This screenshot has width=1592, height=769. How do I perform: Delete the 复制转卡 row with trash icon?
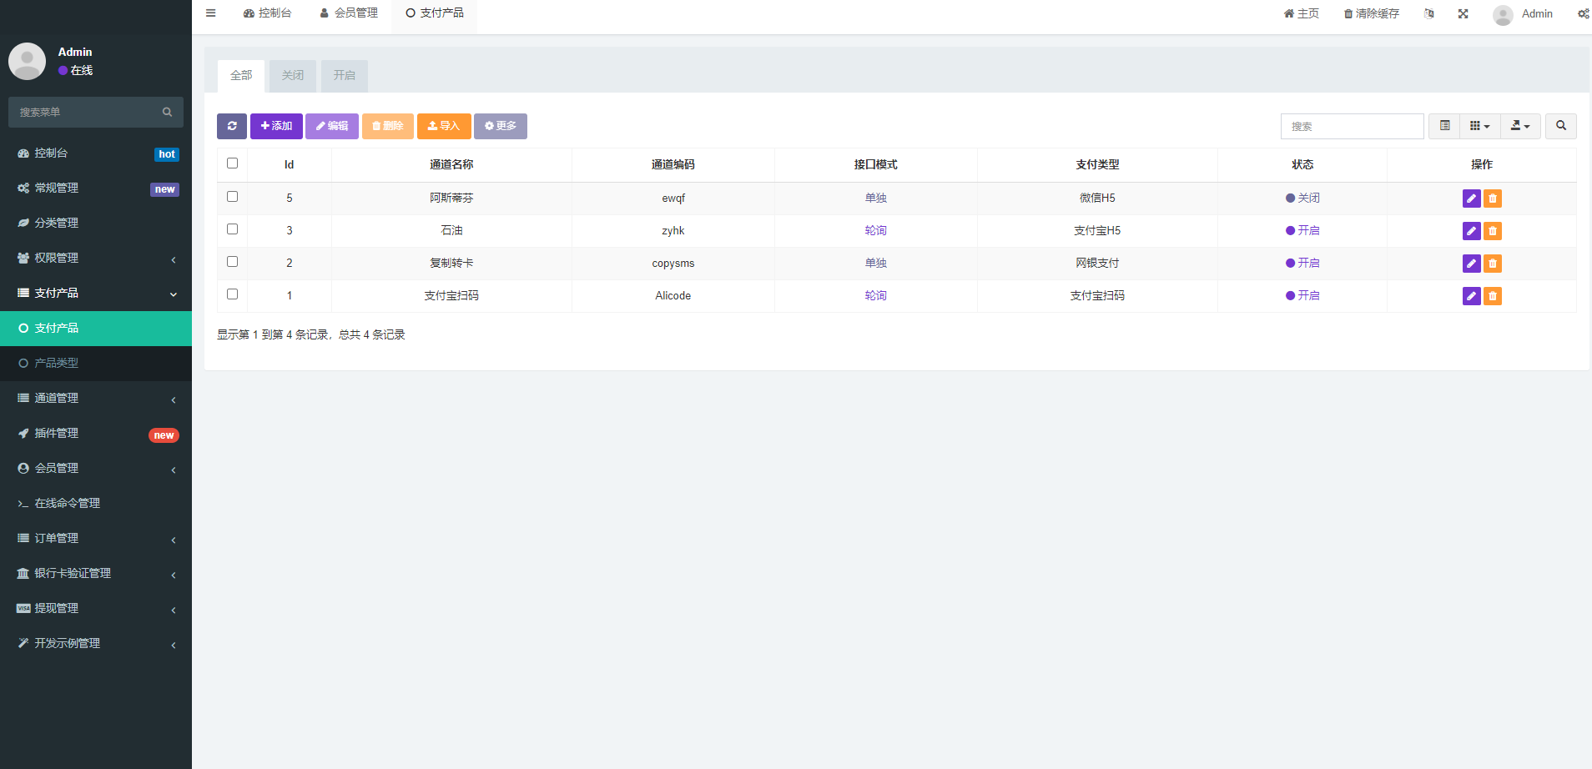coord(1493,264)
